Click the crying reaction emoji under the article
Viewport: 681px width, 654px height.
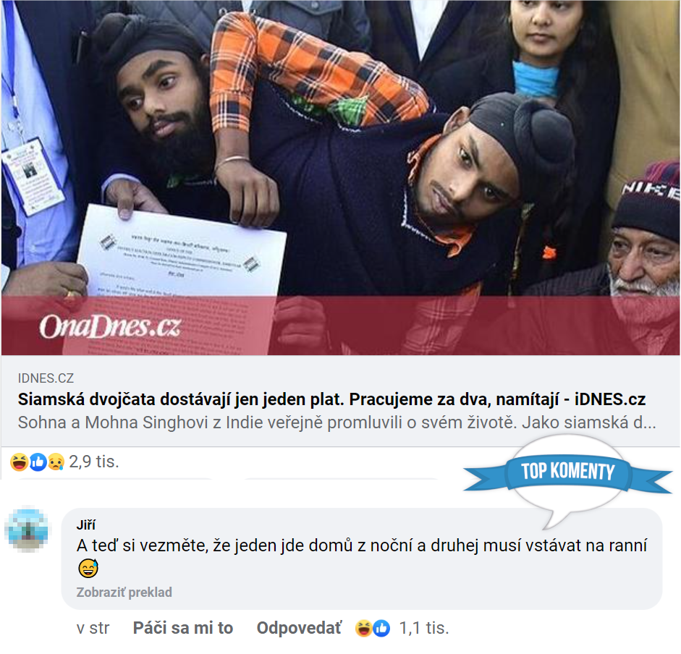coord(56,462)
